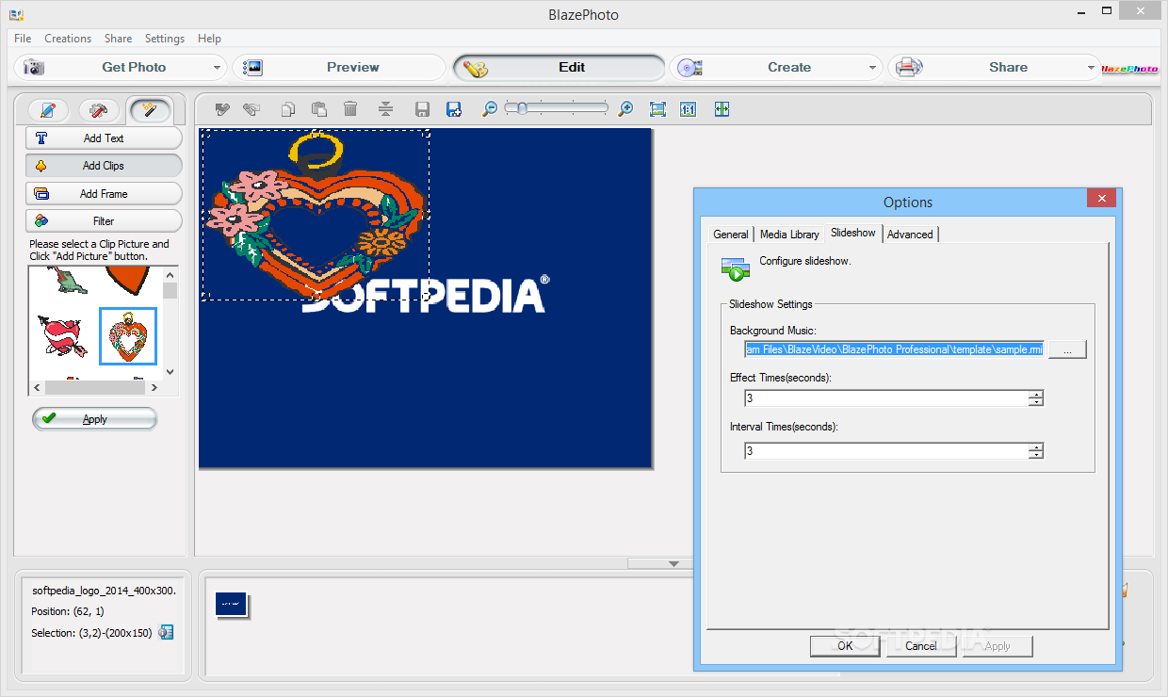Collapse the filmstrip panel with the down arrow
This screenshot has width=1168, height=697.
point(673,563)
